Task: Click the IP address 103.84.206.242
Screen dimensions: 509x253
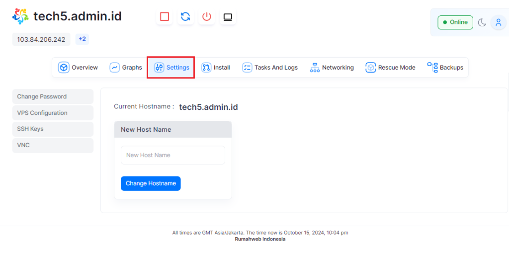Action: 41,40
